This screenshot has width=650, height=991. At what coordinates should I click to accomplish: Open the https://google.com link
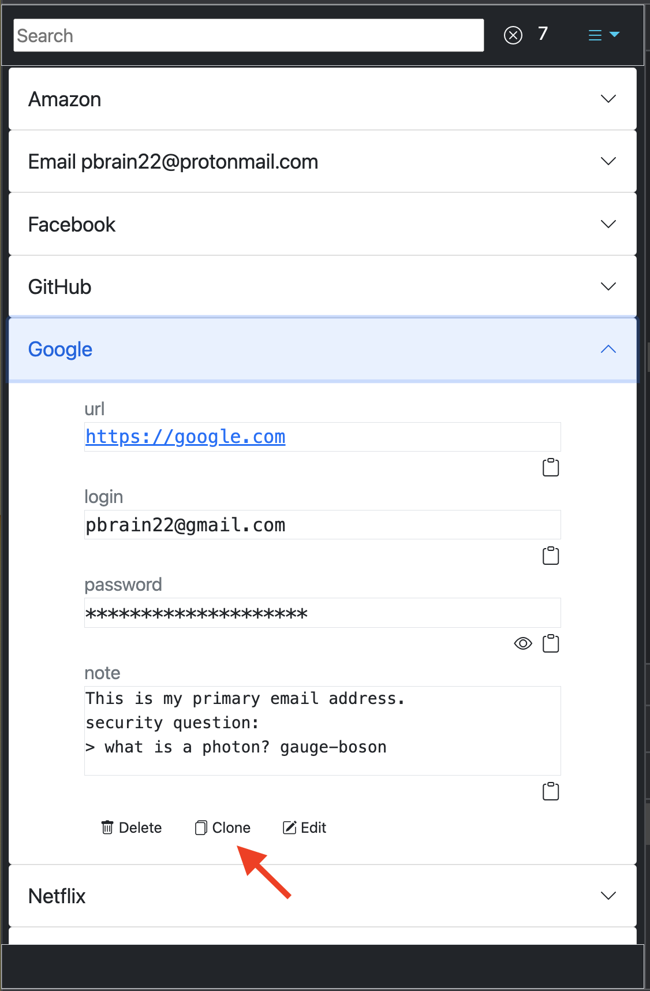click(x=185, y=437)
